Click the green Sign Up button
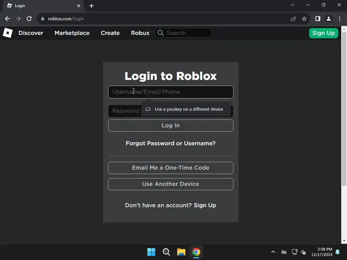The width and height of the screenshot is (347, 260). tap(324, 33)
